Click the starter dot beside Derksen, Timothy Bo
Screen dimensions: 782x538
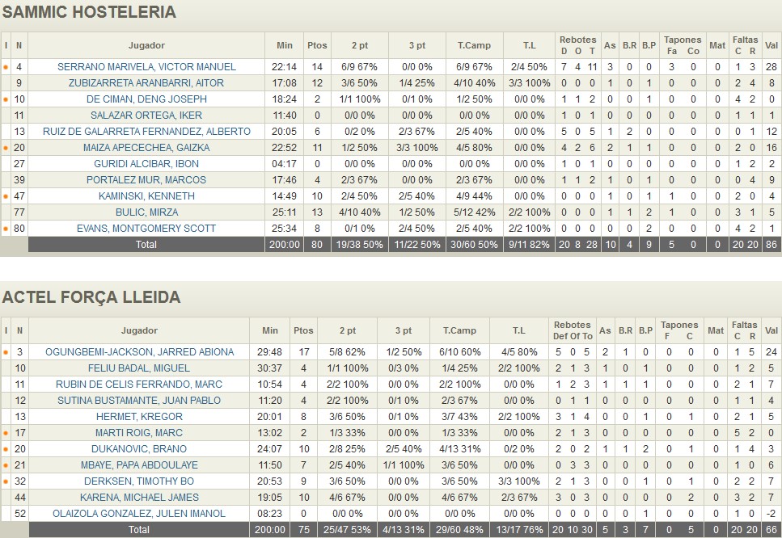click(x=6, y=481)
